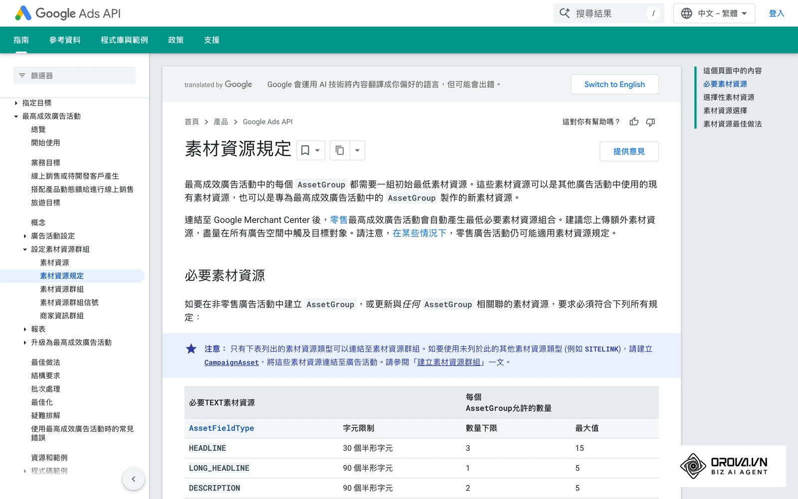Open 商家資訊群組 in sidebar

tap(62, 316)
